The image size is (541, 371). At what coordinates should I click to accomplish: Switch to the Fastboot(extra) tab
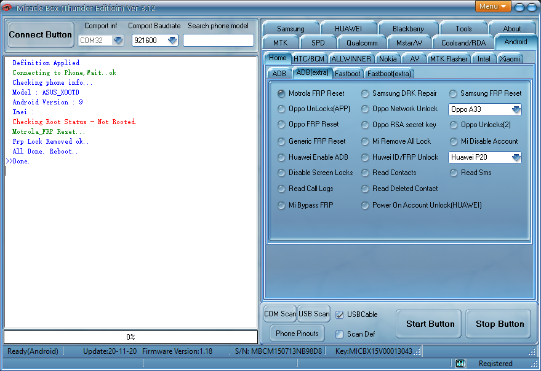click(389, 73)
